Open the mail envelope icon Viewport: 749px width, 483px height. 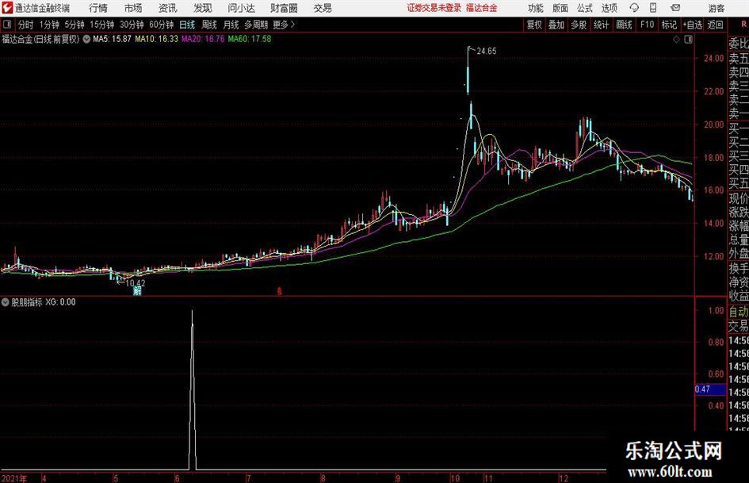(x=675, y=8)
